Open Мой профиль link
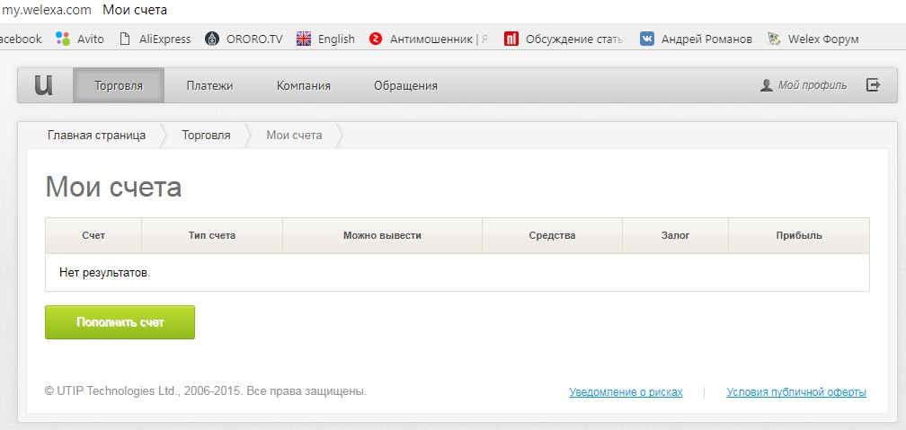906x430 pixels. pos(813,85)
